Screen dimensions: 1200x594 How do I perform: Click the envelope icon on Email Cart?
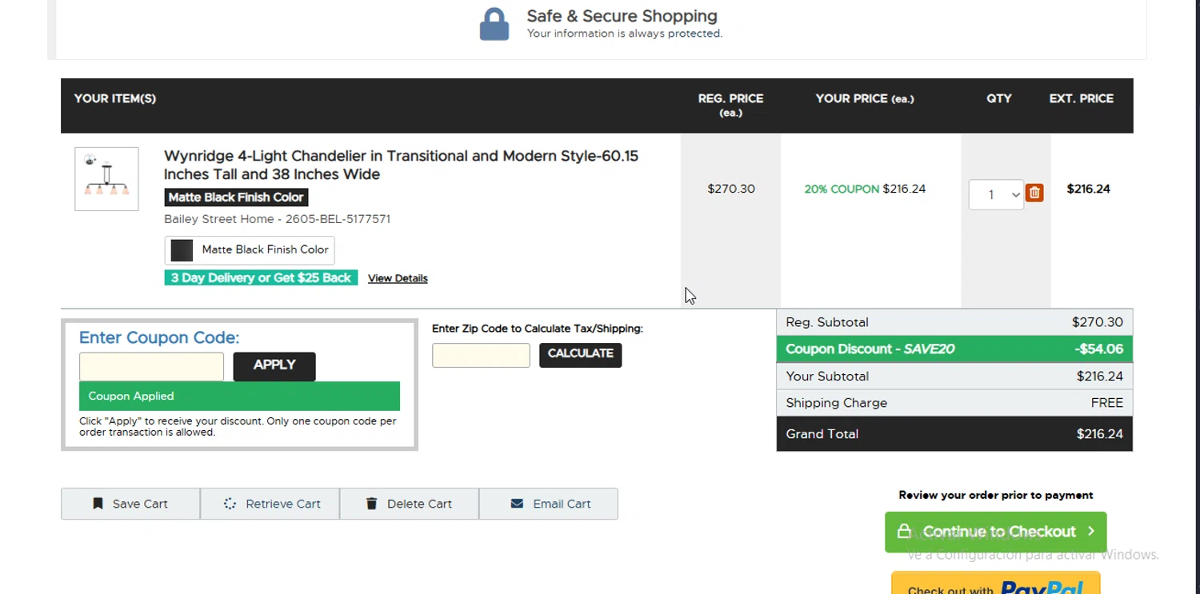coord(517,504)
